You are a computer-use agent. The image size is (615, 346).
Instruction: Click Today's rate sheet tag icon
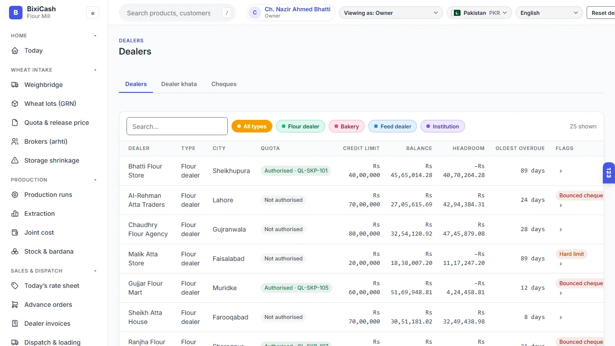coord(15,286)
